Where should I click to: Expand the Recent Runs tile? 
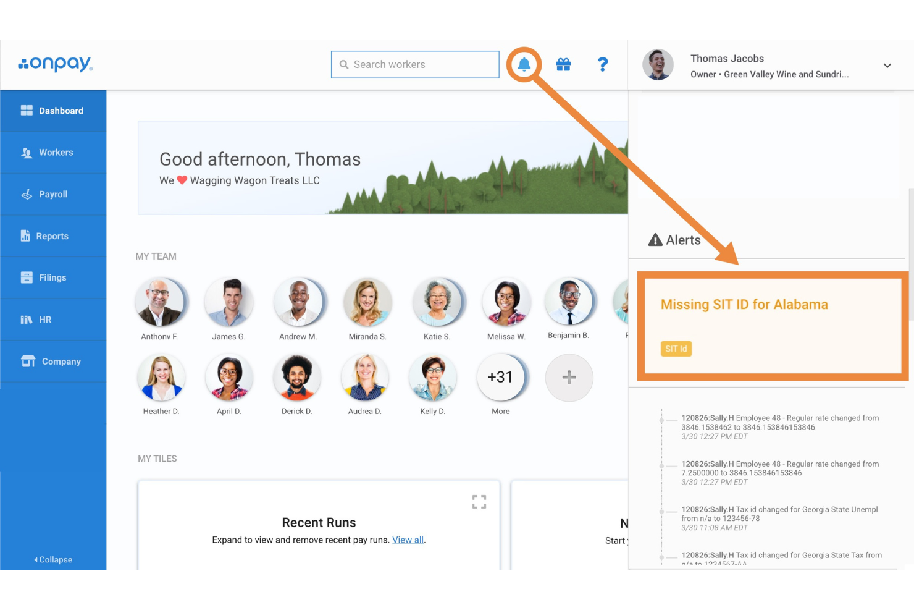tap(479, 502)
